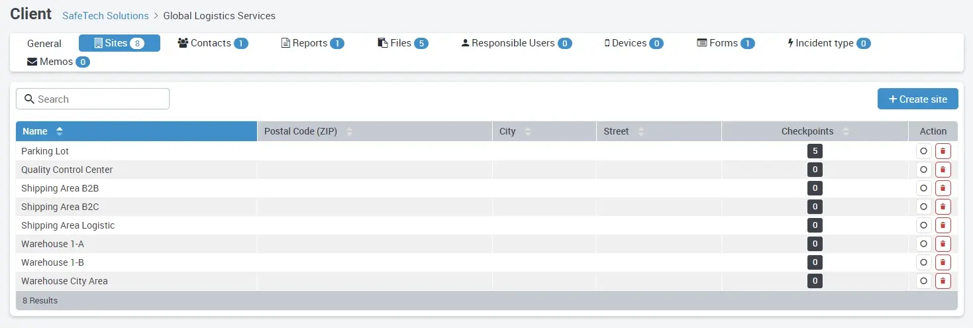Screen dimensions: 973x328
Task: Delete the Warehouse City Area site
Action: (x=943, y=281)
